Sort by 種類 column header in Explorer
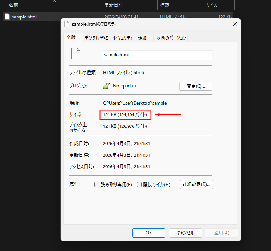This screenshot has width=271, height=251. (164, 5)
